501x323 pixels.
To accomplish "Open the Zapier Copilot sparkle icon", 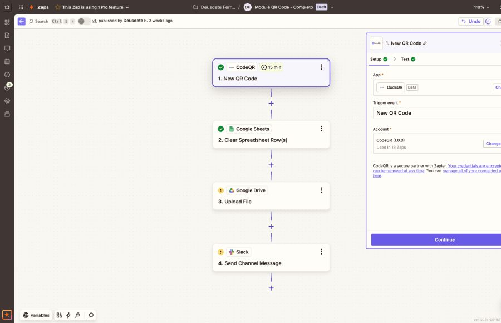I will click(x=7, y=315).
